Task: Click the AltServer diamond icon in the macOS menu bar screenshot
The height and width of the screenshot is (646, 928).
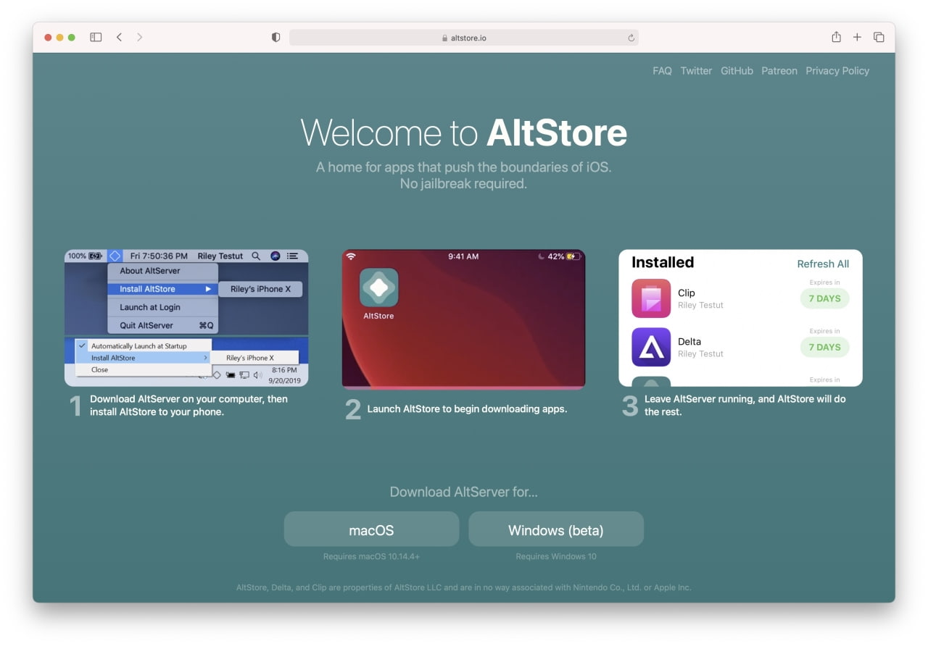Action: tap(115, 256)
